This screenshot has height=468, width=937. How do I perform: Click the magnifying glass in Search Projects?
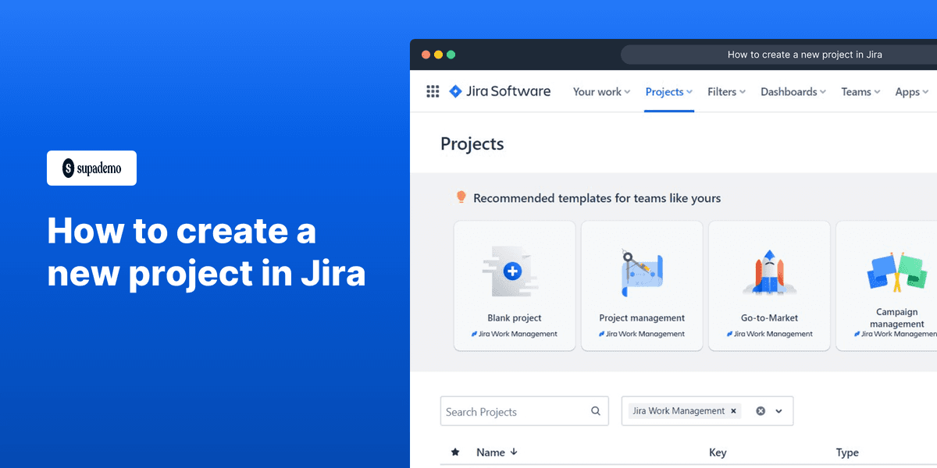594,411
